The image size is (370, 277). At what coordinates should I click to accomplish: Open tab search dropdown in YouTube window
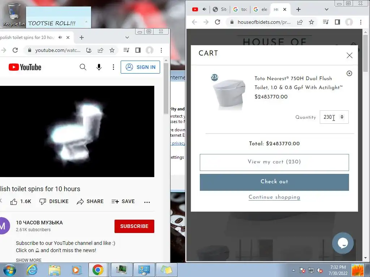tap(127, 38)
